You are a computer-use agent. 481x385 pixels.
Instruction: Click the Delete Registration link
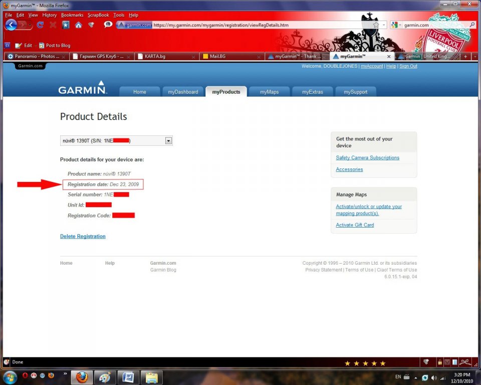[x=83, y=236]
